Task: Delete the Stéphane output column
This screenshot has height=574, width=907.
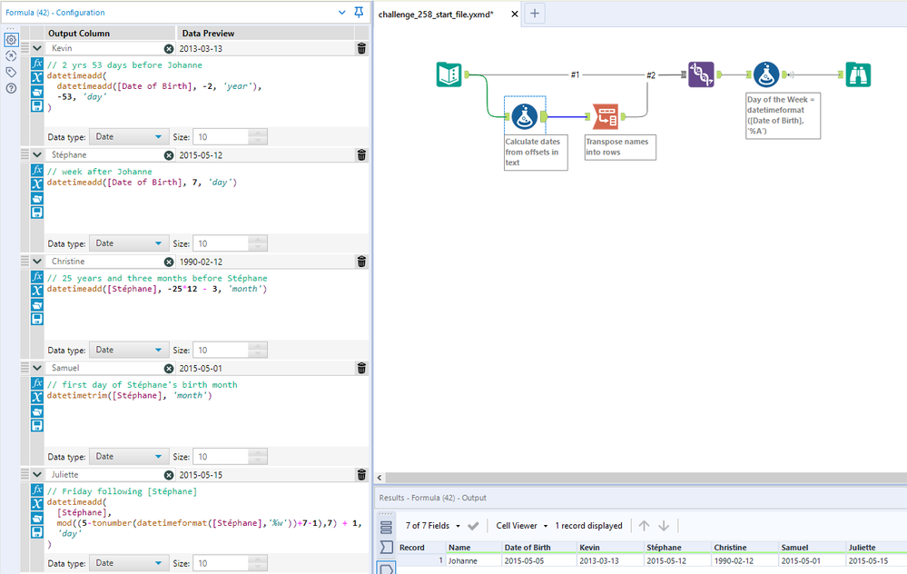Action: 361,155
